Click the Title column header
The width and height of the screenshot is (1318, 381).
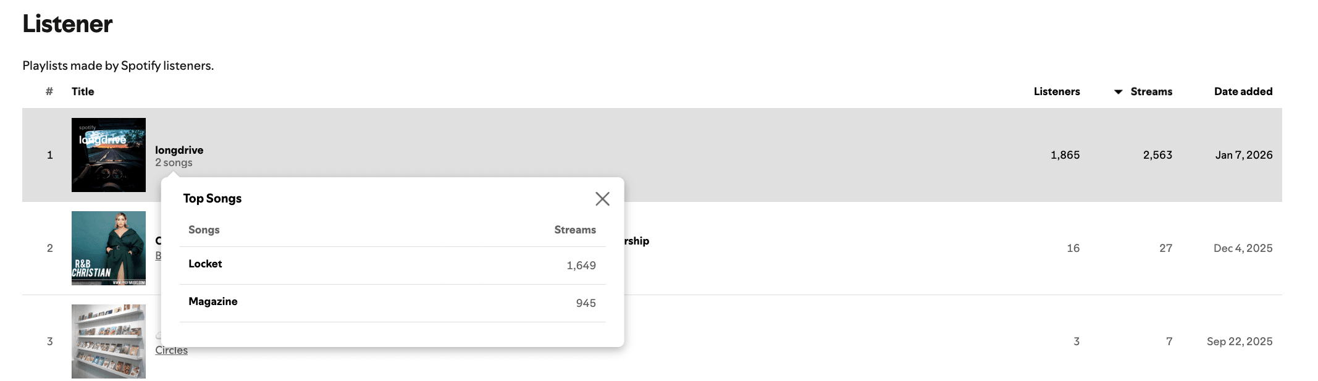click(83, 91)
